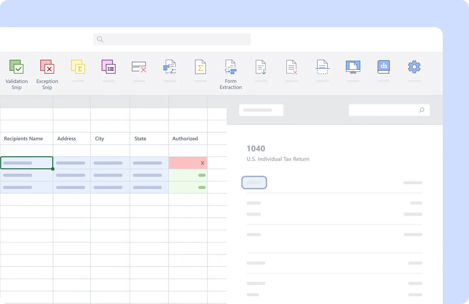Disable the red X Authorized toggle
This screenshot has width=469, height=304.
[x=202, y=163]
